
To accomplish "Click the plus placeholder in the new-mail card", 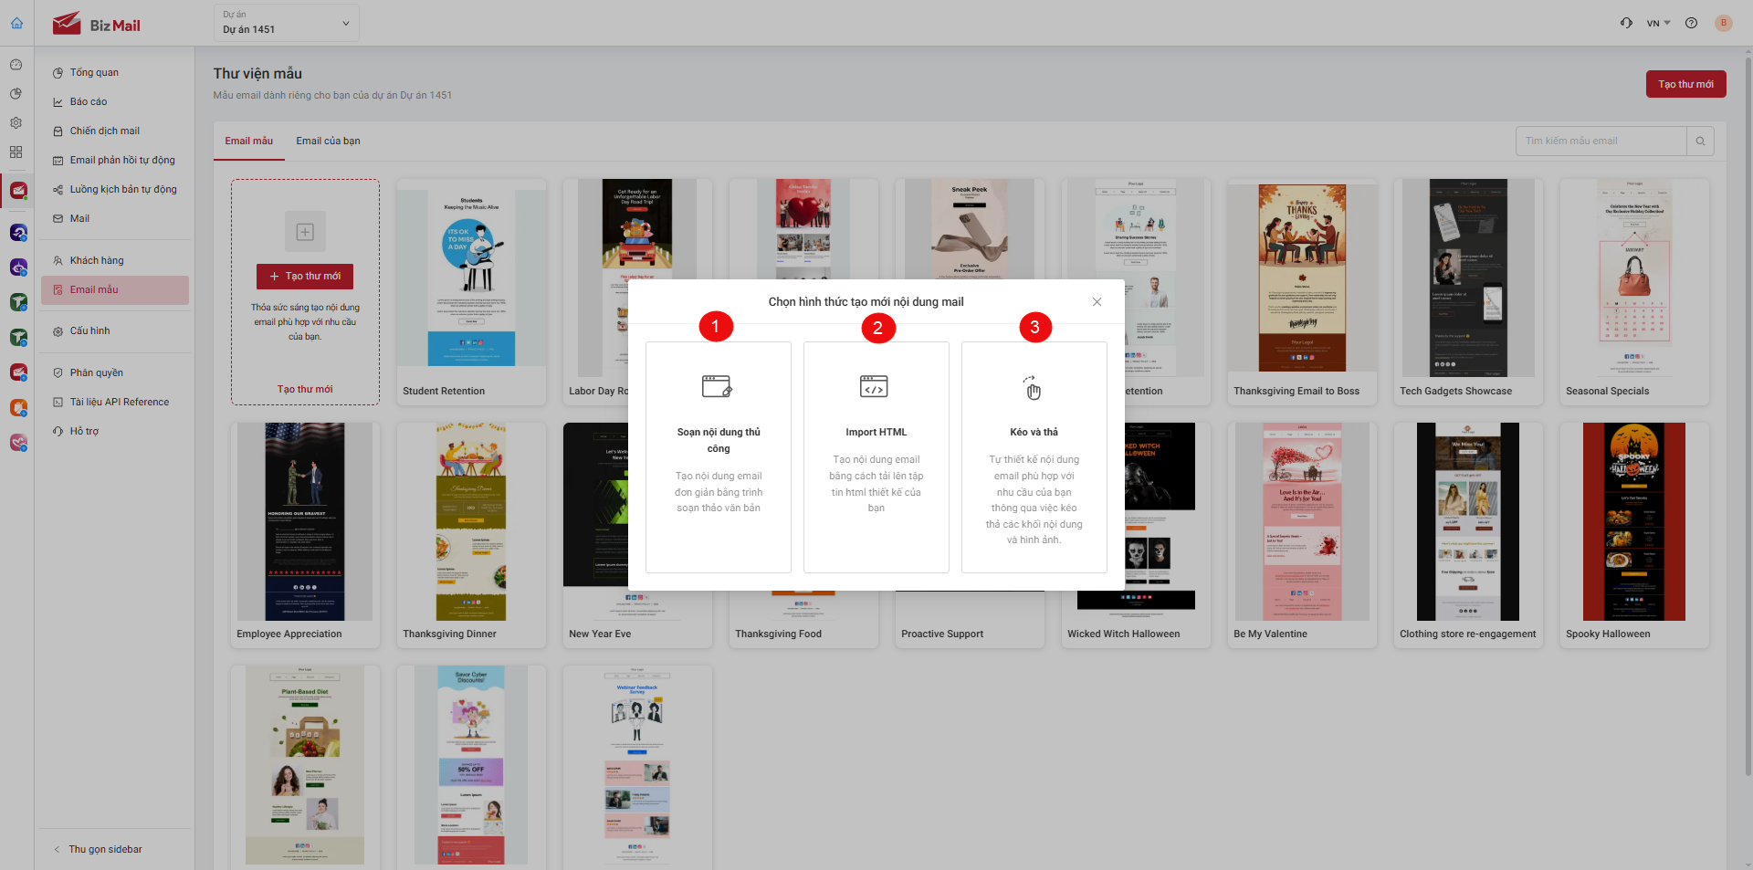I will pyautogui.click(x=305, y=232).
